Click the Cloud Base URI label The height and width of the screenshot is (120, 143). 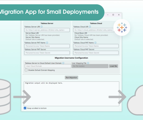coord(81,33)
